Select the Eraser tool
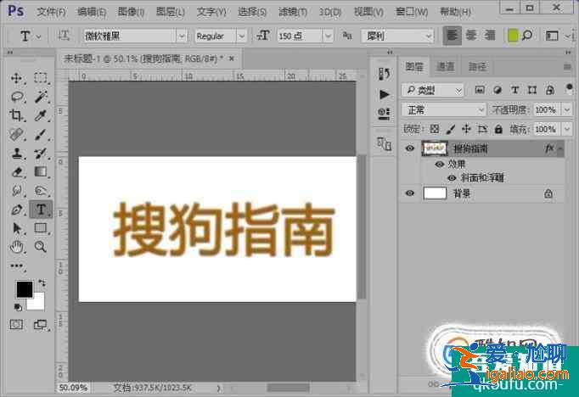 (x=17, y=172)
